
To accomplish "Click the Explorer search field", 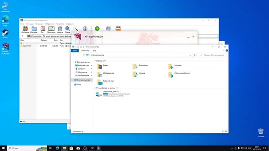I will (x=213, y=55).
